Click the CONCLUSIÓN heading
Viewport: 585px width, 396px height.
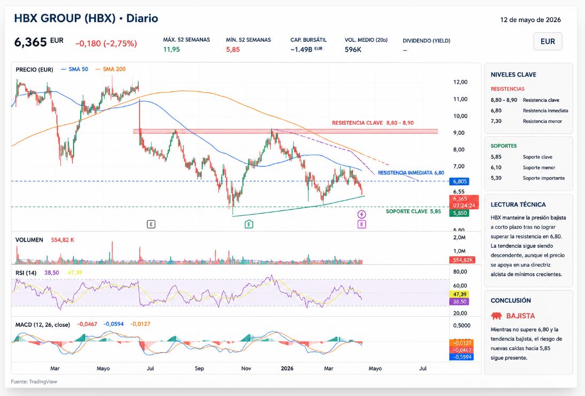[x=511, y=300]
